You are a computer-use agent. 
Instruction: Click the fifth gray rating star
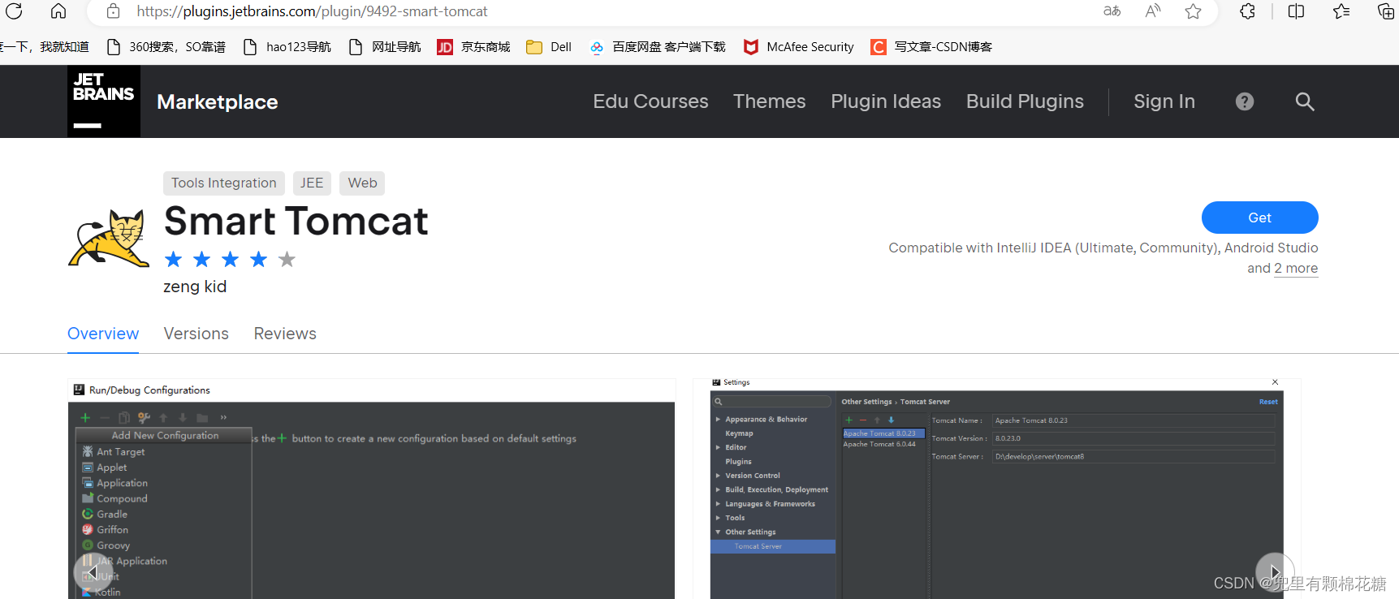point(287,260)
